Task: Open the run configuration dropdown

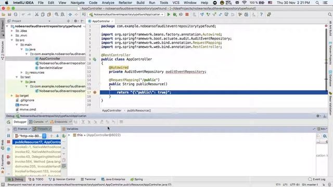Action: [x=126, y=15]
